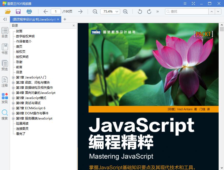Screen dimensions: 224x170
Task: Click the 查找 search box
Action: (x=187, y=12)
